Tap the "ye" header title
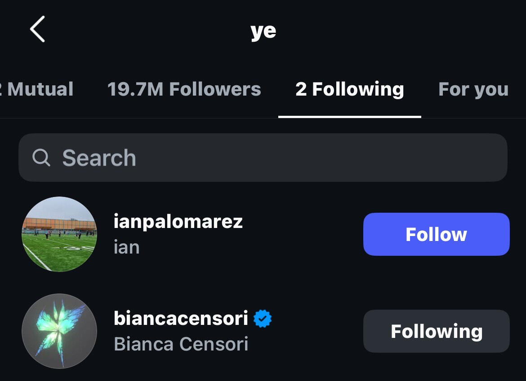This screenshot has width=526, height=381. (263, 31)
